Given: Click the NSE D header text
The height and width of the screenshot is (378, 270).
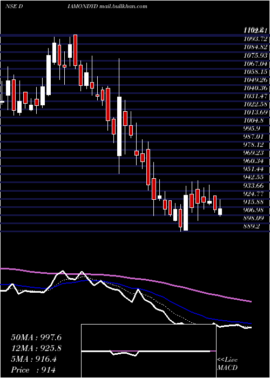Looking at the screenshot, I should (14, 6).
